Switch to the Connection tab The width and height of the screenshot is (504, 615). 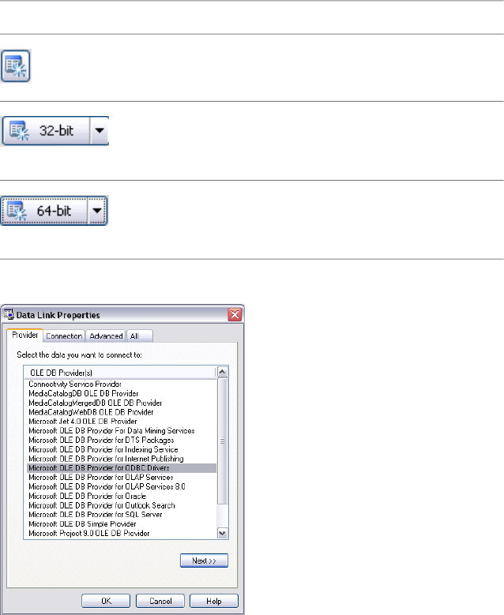[64, 336]
